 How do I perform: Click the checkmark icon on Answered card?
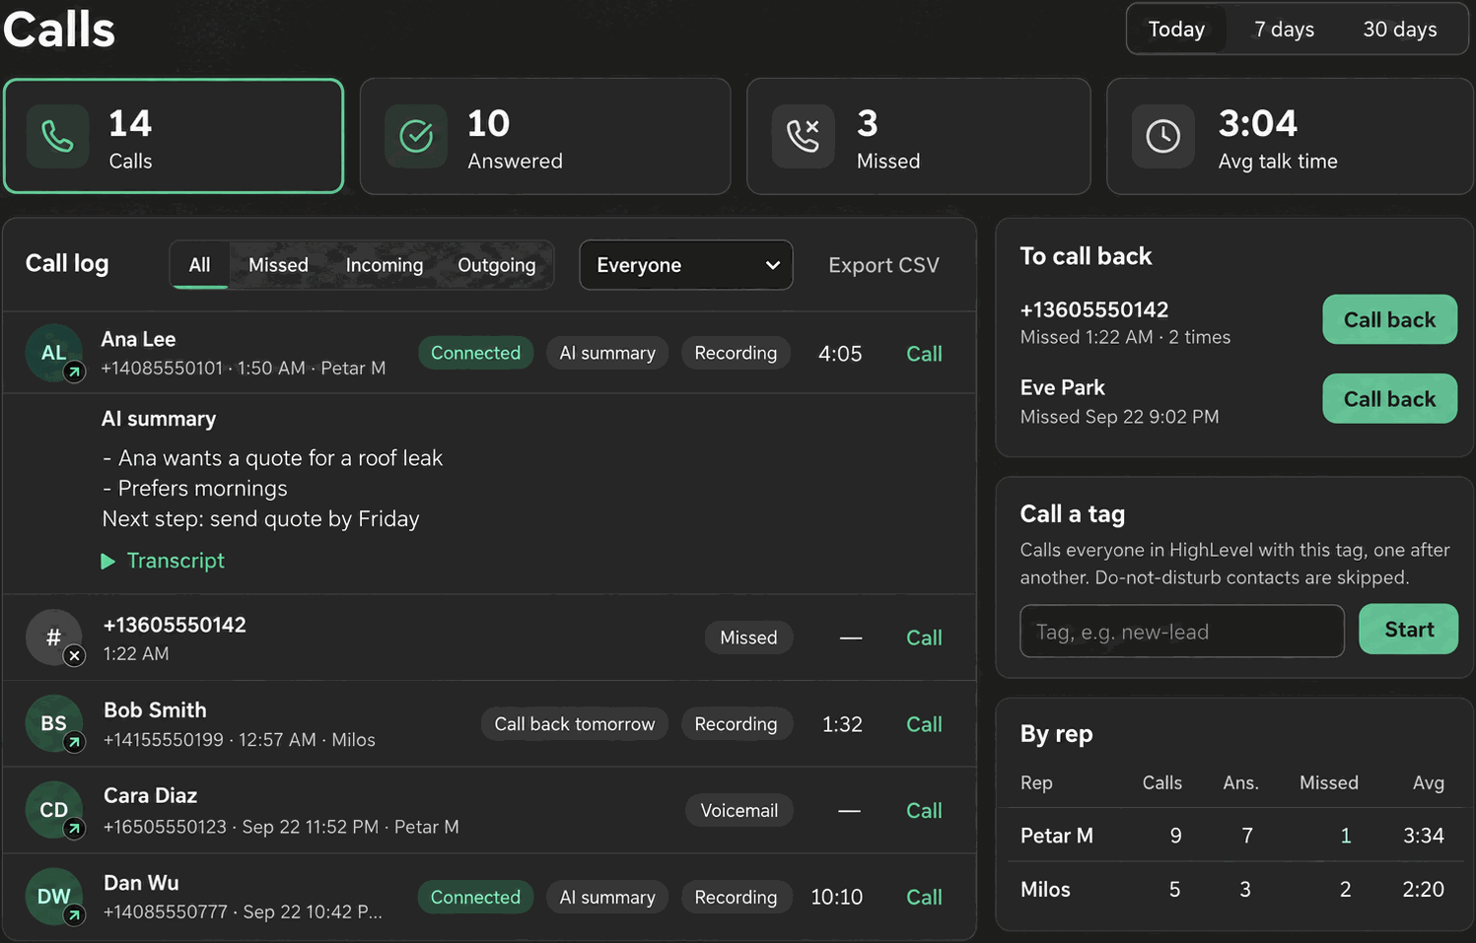(x=416, y=137)
